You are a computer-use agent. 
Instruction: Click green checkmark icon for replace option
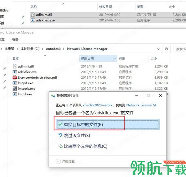pyautogui.click(x=60, y=124)
